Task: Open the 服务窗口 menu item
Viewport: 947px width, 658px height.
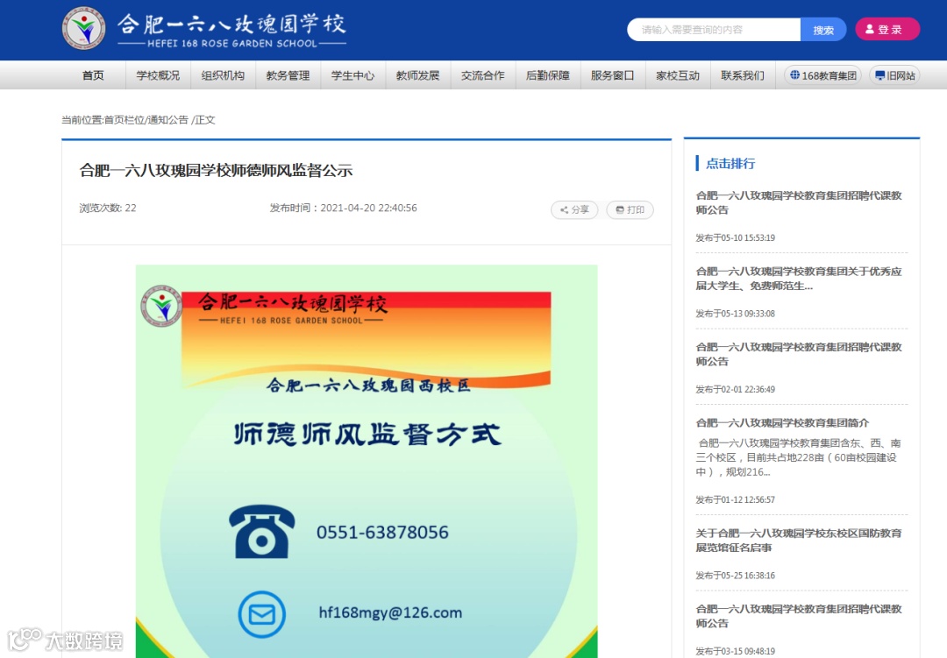Action: click(x=612, y=75)
